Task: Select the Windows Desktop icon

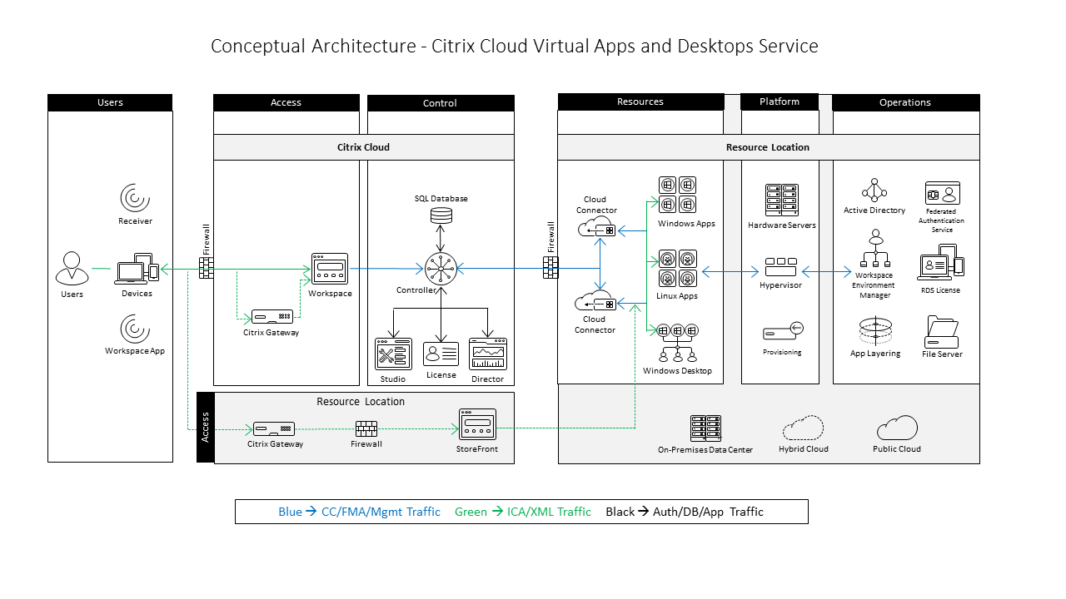Action: pyautogui.click(x=677, y=344)
